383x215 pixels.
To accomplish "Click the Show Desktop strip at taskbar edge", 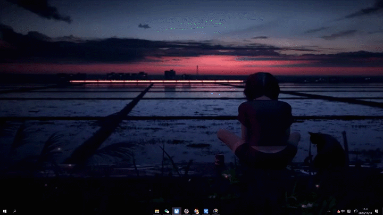I will point(382,211).
